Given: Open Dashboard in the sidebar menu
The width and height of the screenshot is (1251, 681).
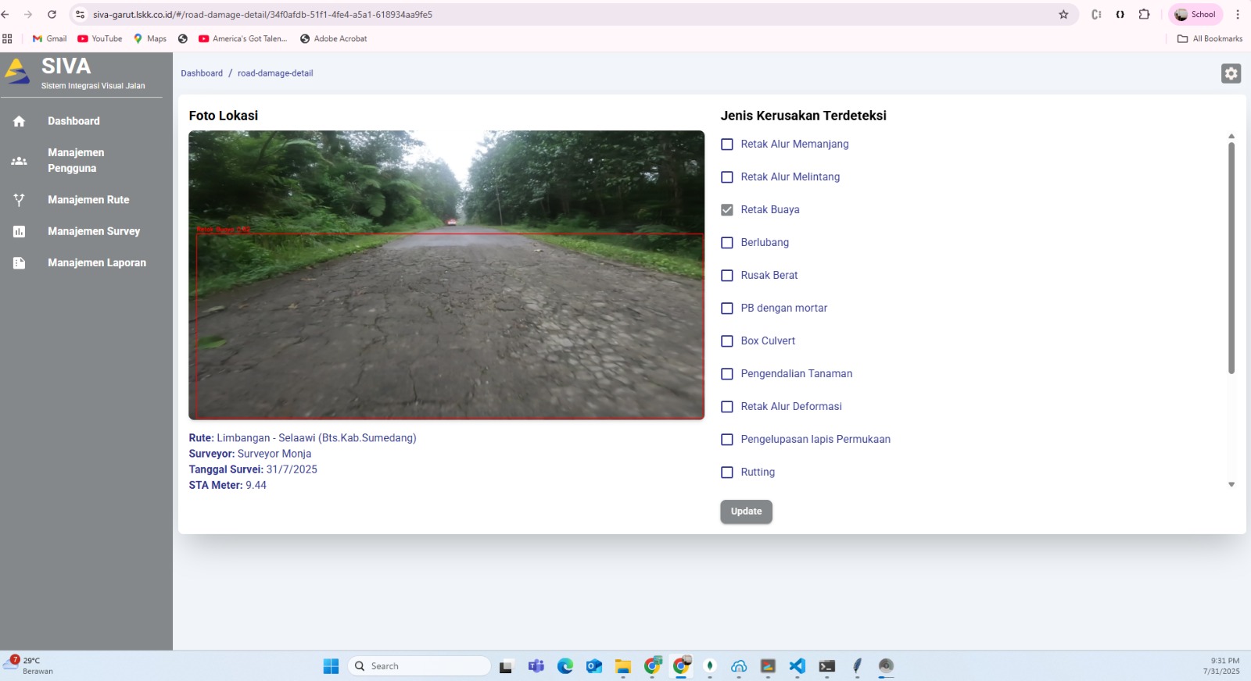Looking at the screenshot, I should click(x=73, y=121).
